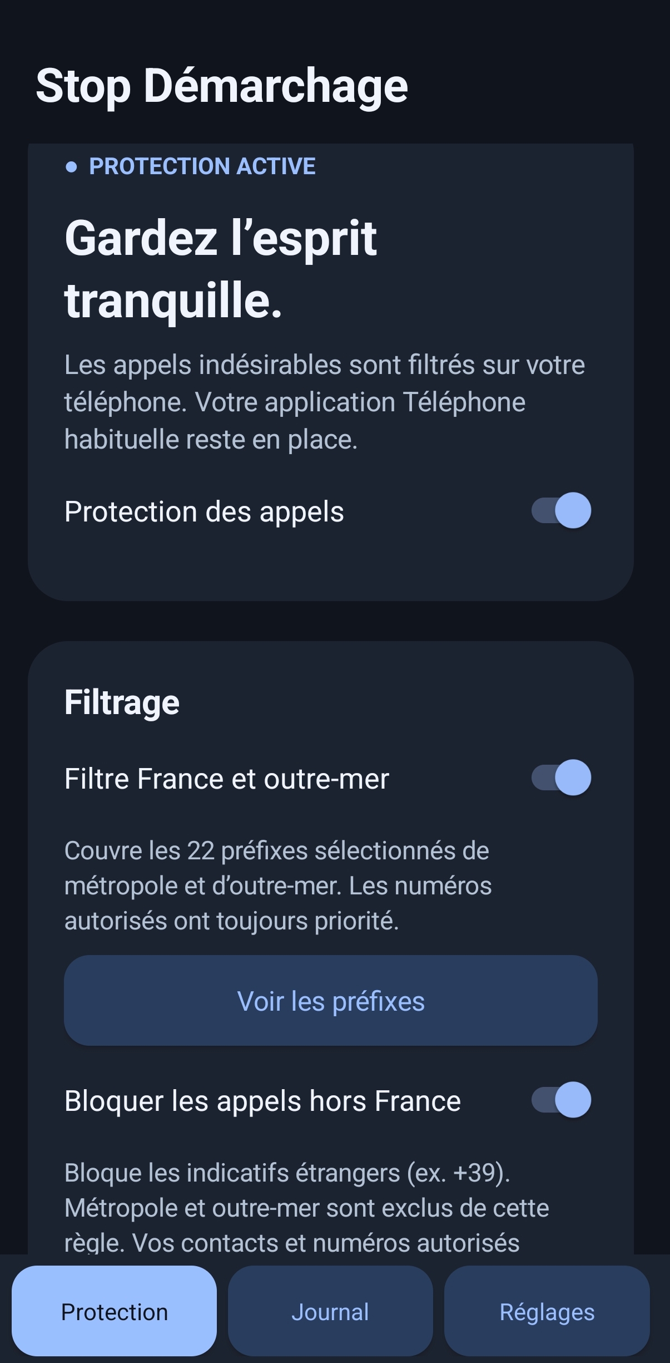The image size is (670, 1363).
Task: Tap the PROTECTION ACTIVE status label
Action: (x=202, y=166)
